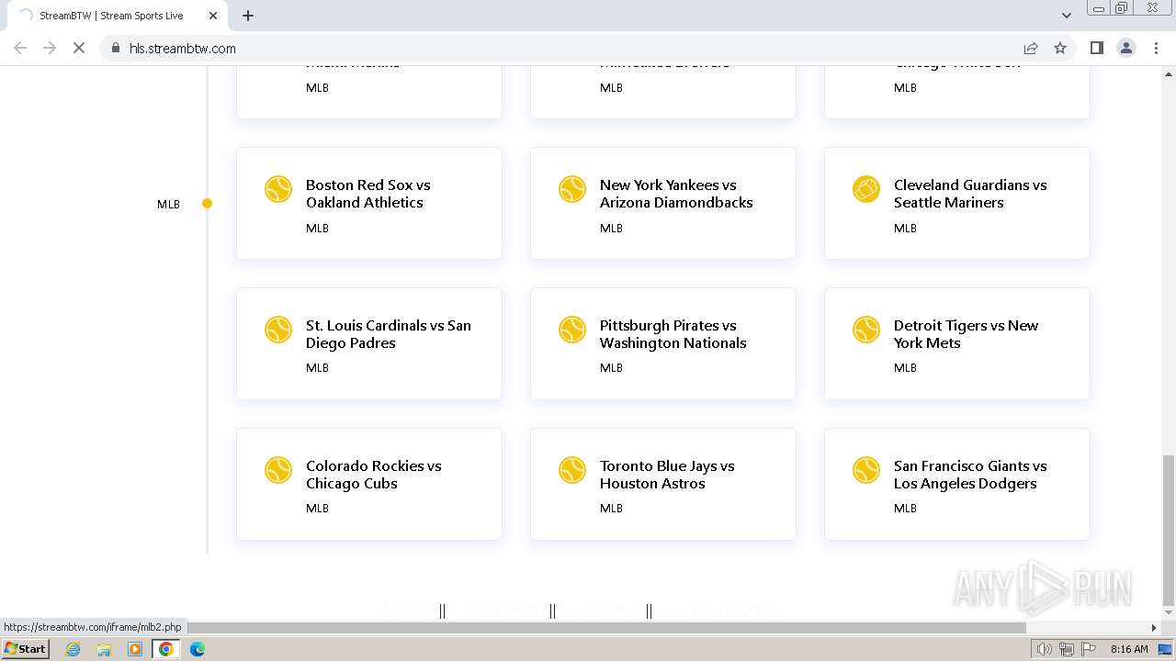
Task: Open Microsoft Edge from taskbar
Action: 198,649
